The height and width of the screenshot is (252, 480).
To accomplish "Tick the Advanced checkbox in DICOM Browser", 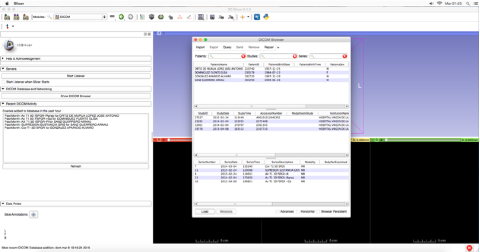I will point(277,212).
